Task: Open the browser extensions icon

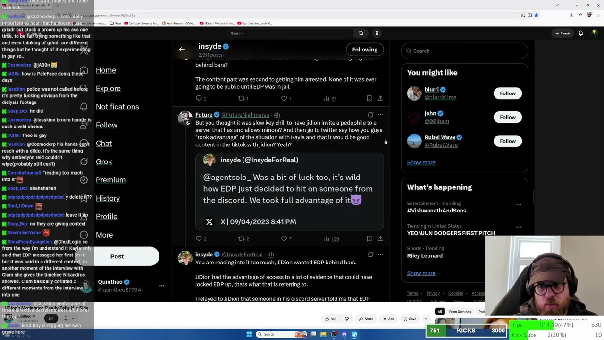Action: 580,15
